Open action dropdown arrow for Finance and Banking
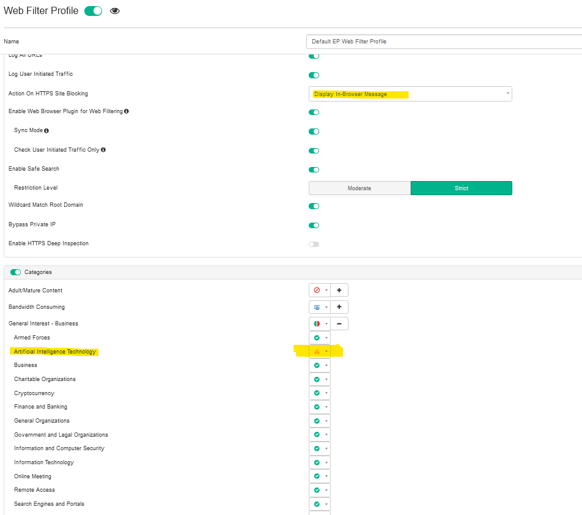 [326, 407]
